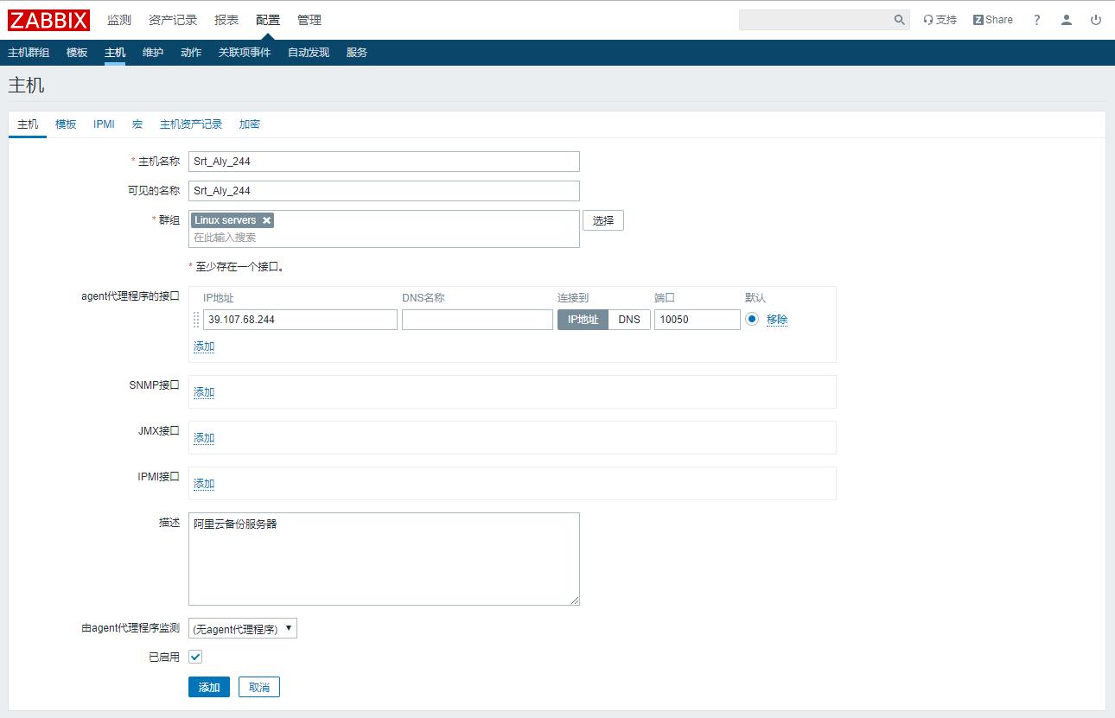Image resolution: width=1115 pixels, height=718 pixels.
Task: Go to 服务 submenu
Action: (357, 53)
